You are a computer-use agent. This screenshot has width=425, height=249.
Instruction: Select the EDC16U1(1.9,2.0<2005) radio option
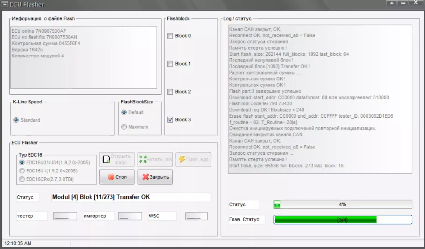pos(22,171)
